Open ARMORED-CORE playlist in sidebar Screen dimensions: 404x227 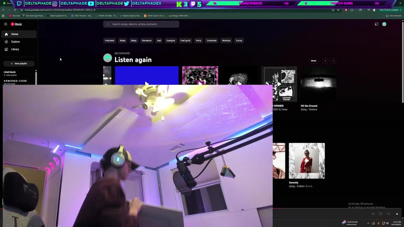(x=18, y=82)
